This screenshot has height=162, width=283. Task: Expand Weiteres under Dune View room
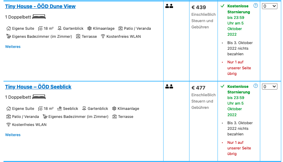tap(13, 47)
